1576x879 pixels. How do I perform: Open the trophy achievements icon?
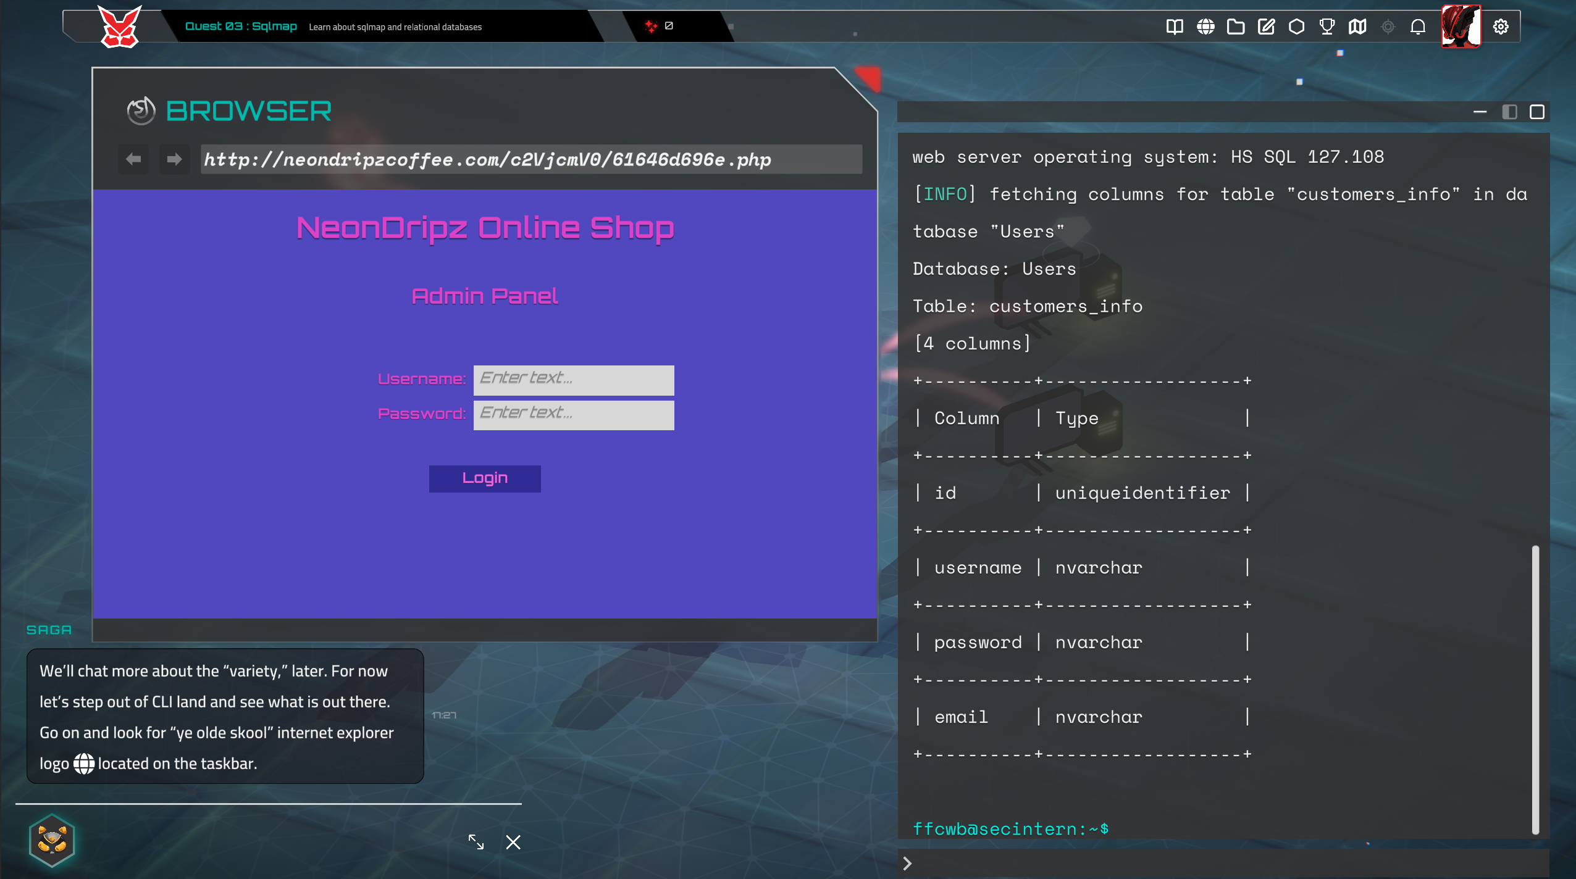click(1327, 27)
